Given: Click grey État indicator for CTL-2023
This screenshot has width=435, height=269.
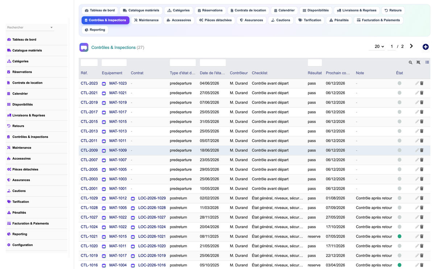Looking at the screenshot, I should tap(399, 83).
